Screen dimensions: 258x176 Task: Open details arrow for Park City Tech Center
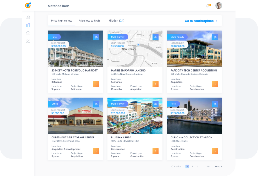(x=215, y=84)
